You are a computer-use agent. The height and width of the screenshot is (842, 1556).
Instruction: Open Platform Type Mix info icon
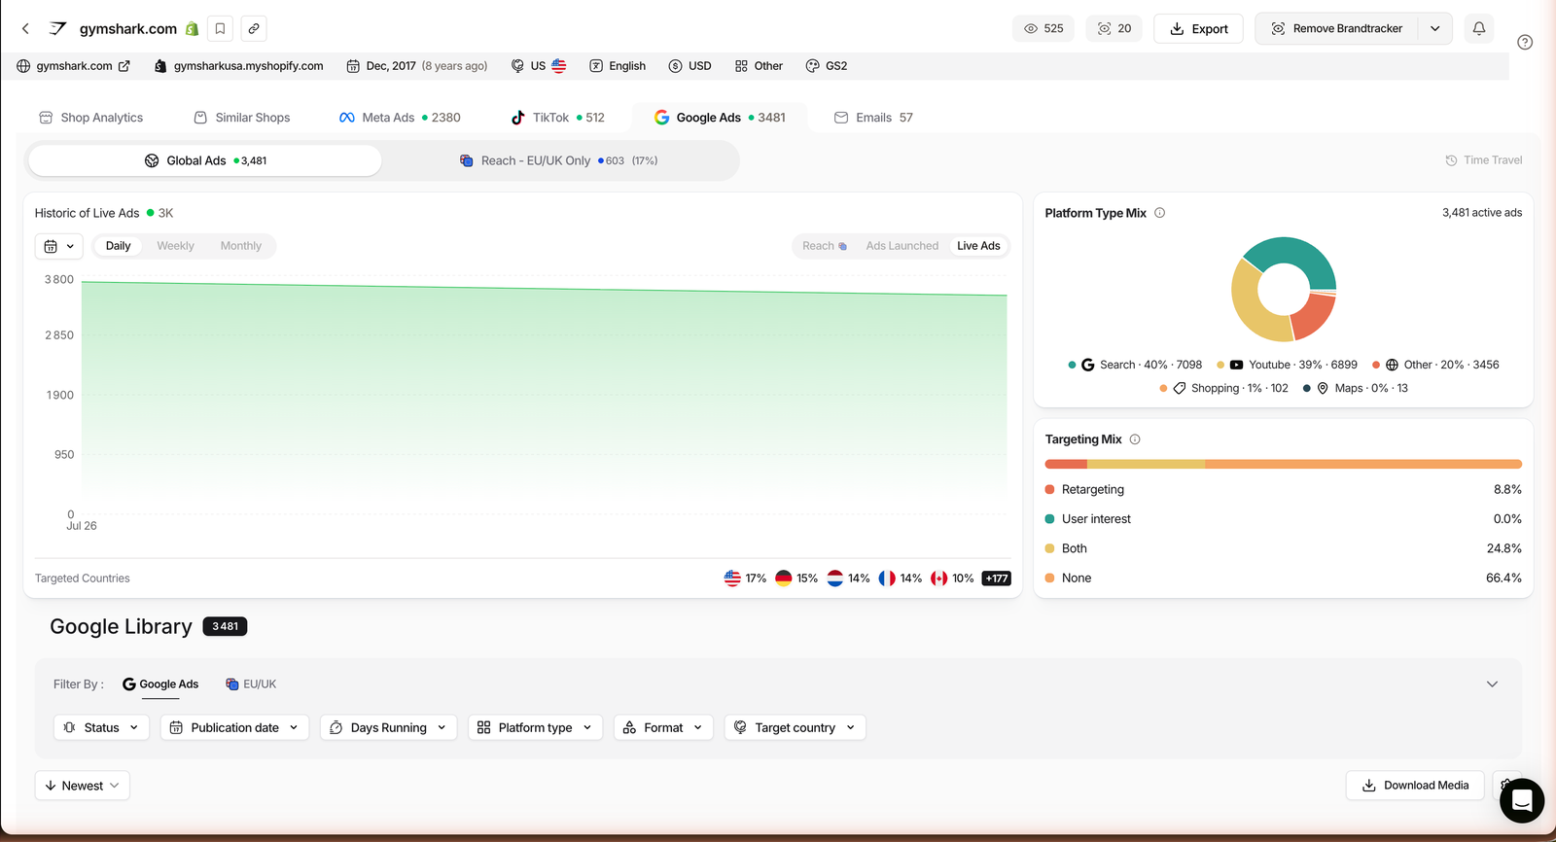coord(1159,213)
